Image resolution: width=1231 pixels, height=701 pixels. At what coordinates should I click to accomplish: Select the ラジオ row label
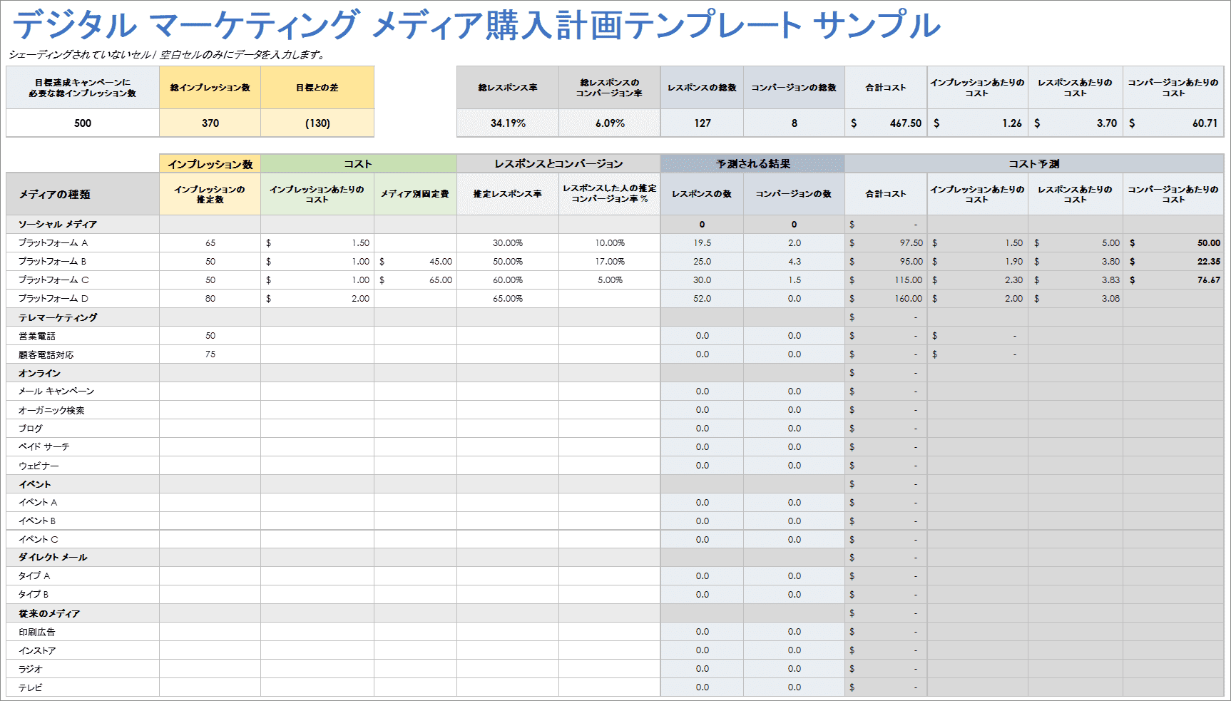31,669
